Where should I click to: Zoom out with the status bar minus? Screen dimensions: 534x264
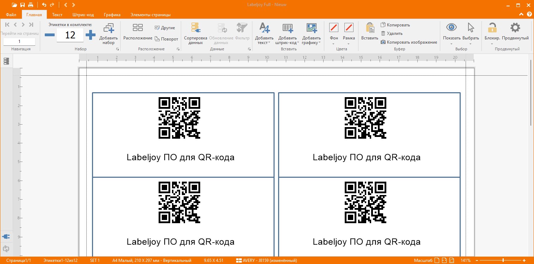point(477,260)
